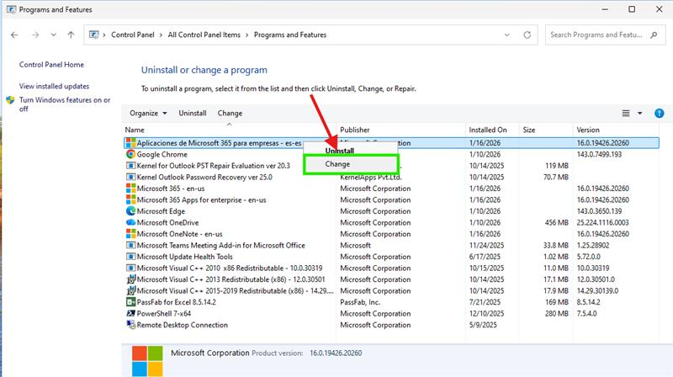Screen dimensions: 673x377
Task: Click the Microsoft 365 - en-us icon
Action: tap(131, 188)
